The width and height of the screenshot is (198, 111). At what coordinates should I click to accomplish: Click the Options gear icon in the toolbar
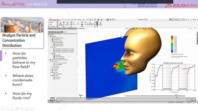(x=115, y=20)
